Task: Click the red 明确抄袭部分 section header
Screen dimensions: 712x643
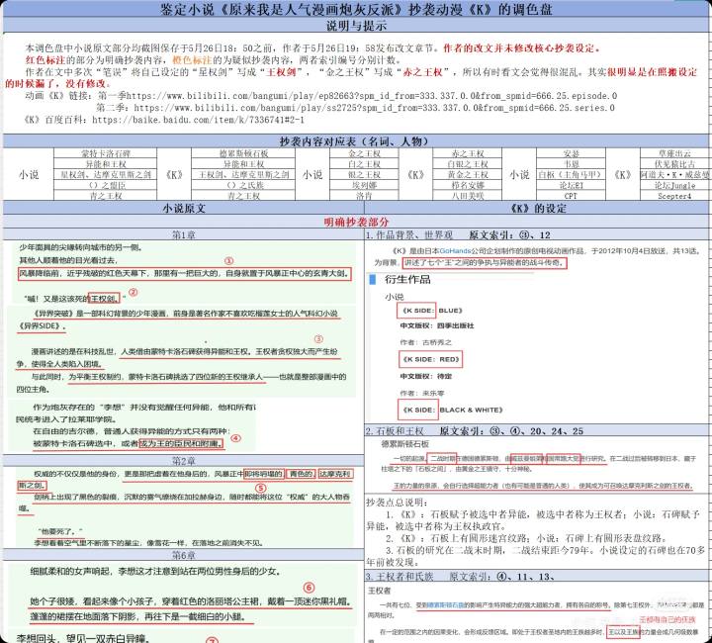Action: coord(356,222)
